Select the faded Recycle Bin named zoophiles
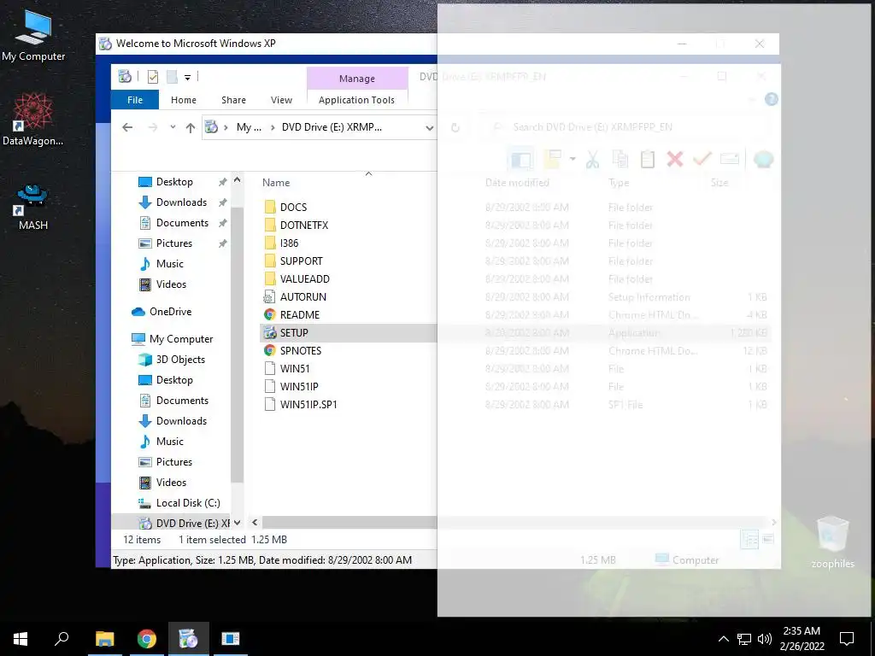Screen dimensions: 875x656 (x=832, y=541)
